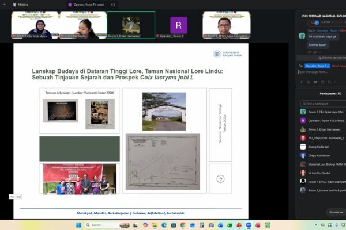The width and height of the screenshot is (346, 230).
Task: Click the screenshot icon in chat toolbar
Action: 329,82
